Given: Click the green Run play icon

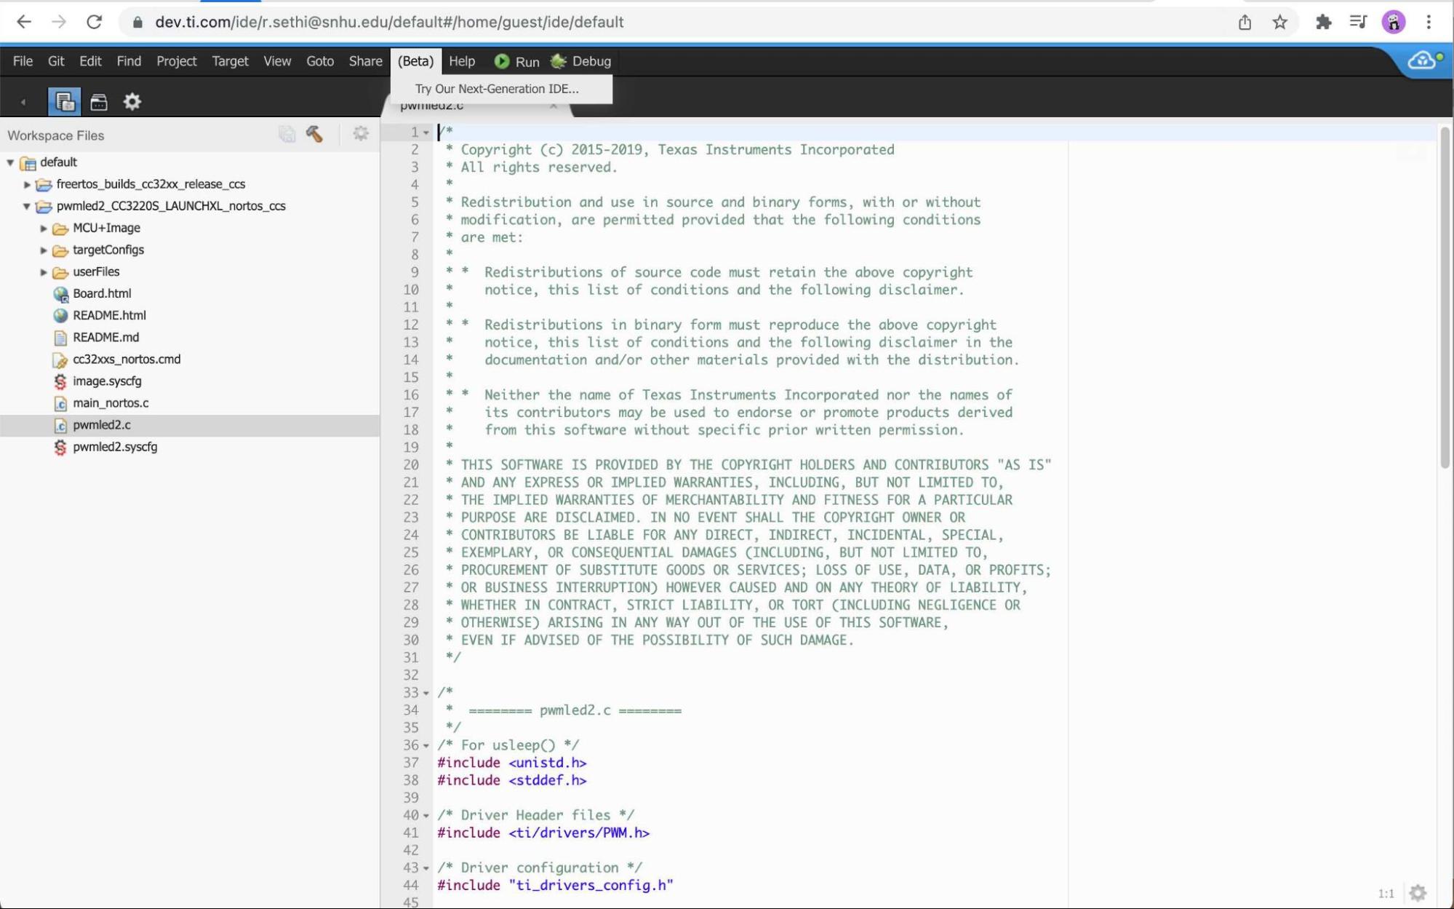Looking at the screenshot, I should tap(501, 62).
